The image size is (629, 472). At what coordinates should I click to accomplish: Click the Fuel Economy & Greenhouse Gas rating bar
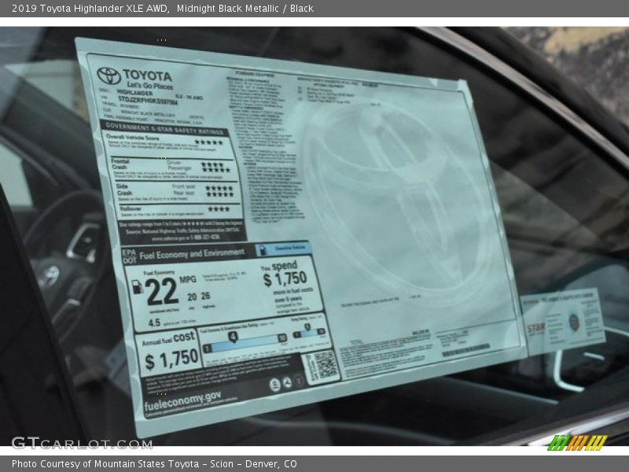point(244,342)
